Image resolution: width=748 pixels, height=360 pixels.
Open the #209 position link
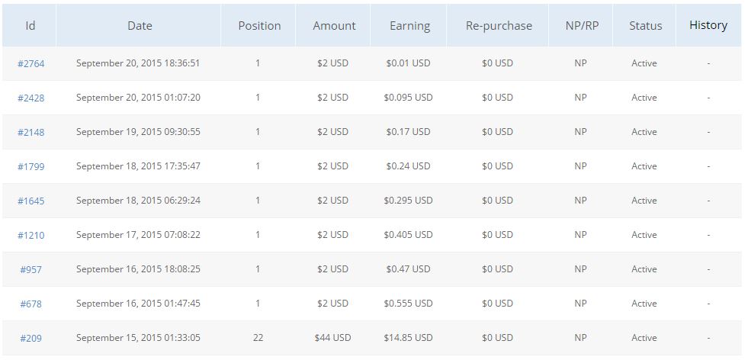click(x=30, y=338)
